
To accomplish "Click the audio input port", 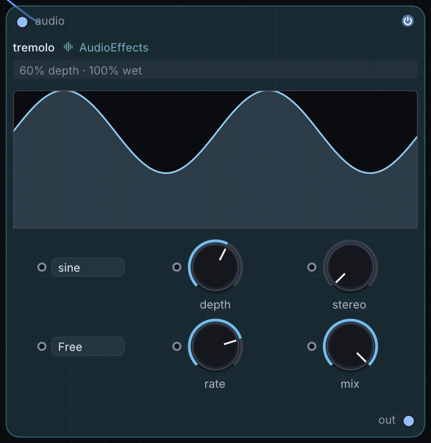I will pyautogui.click(x=22, y=22).
